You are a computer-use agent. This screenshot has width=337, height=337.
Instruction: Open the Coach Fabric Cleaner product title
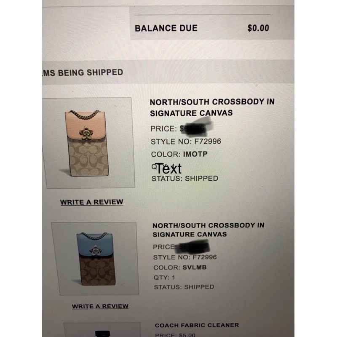tap(197, 325)
